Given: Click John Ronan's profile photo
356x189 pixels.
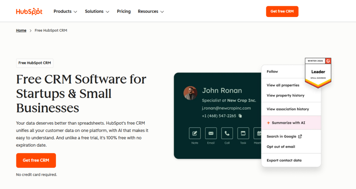Looking at the screenshot, I should pyautogui.click(x=190, y=93).
